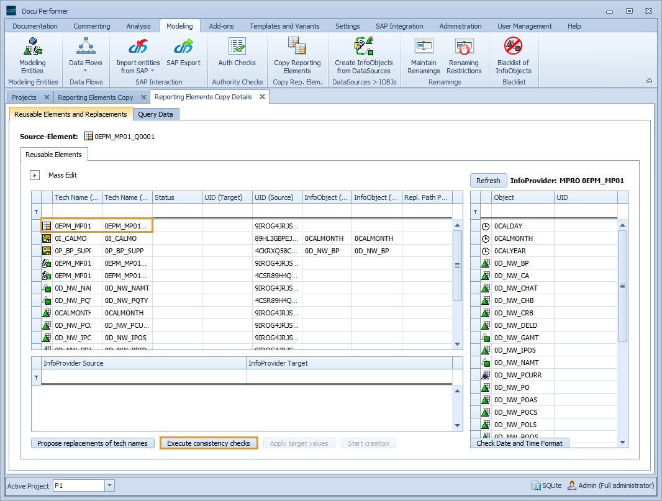Expand the Mass Edit section

click(x=35, y=174)
